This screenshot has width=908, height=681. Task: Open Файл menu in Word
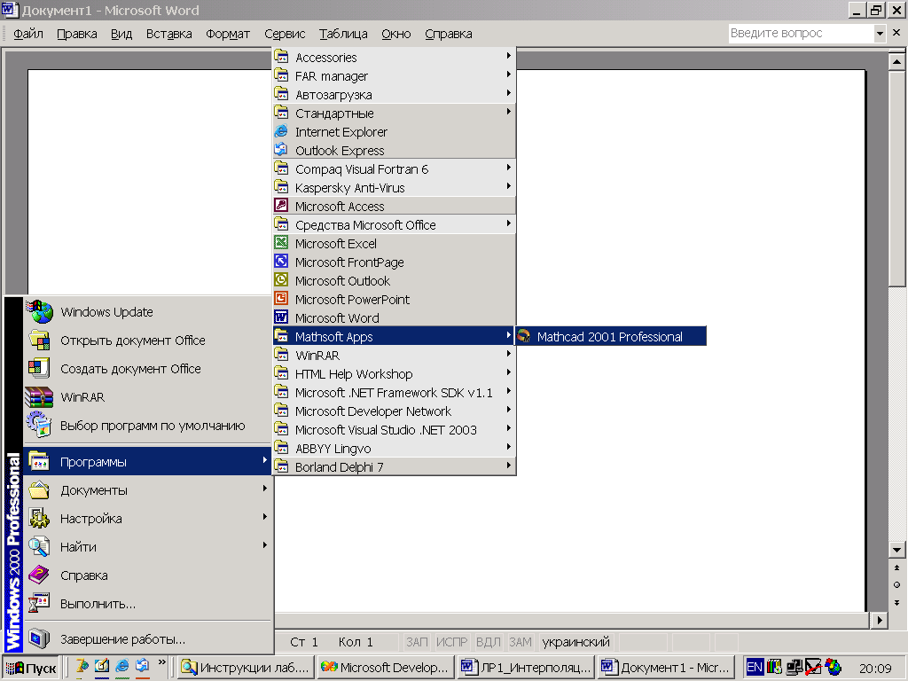pyautogui.click(x=28, y=34)
